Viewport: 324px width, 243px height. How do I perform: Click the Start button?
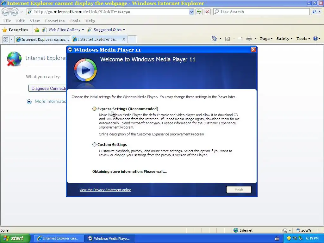[x=15, y=239]
